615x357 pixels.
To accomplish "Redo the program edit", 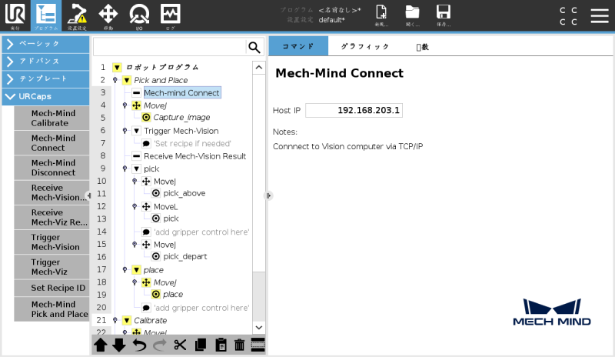I will pyautogui.click(x=160, y=345).
